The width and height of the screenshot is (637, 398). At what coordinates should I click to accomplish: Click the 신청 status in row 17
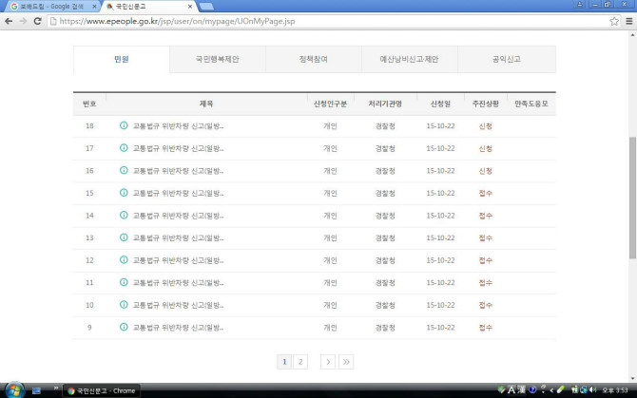[486, 148]
